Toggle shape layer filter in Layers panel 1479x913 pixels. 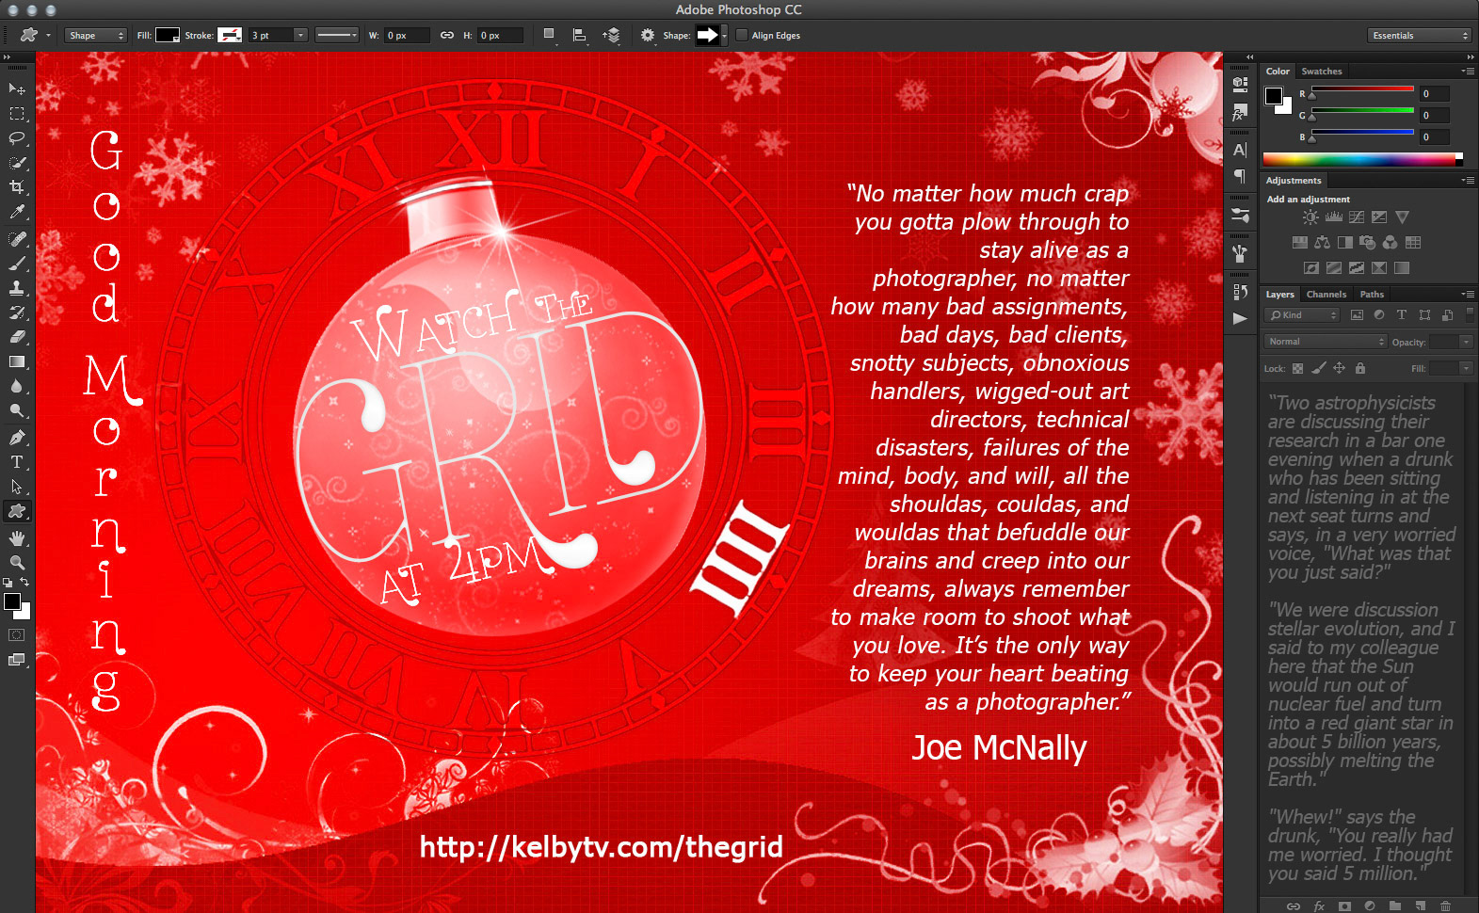pos(1424,315)
